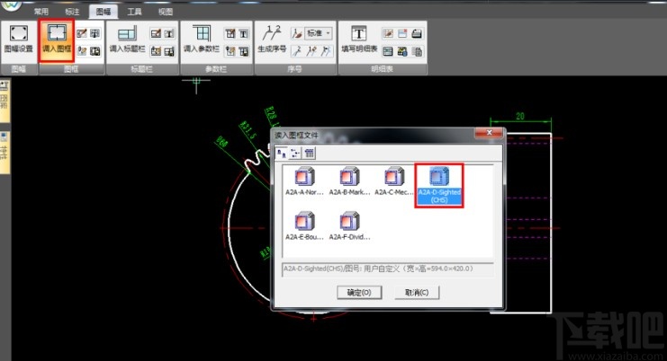Click the 填写明细表 fill BOM table tool
Viewport: 667px width, 361px height.
(x=359, y=39)
